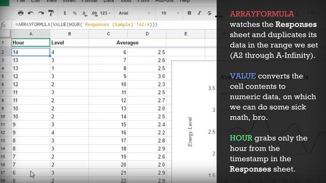Select column A header
326x183 pixels.
(x=31, y=34)
